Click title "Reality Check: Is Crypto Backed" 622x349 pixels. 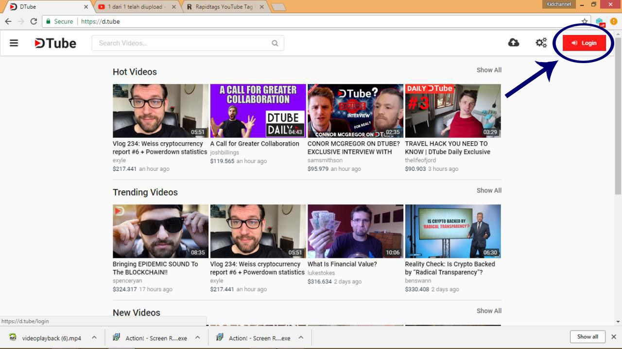coord(450,268)
